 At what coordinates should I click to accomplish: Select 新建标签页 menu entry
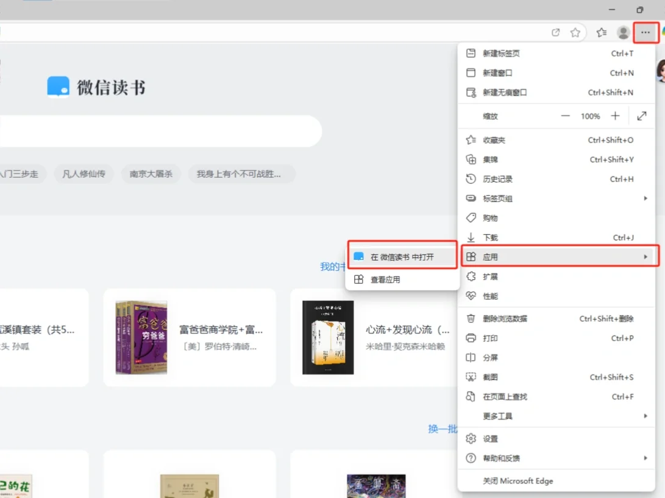pyautogui.click(x=557, y=54)
